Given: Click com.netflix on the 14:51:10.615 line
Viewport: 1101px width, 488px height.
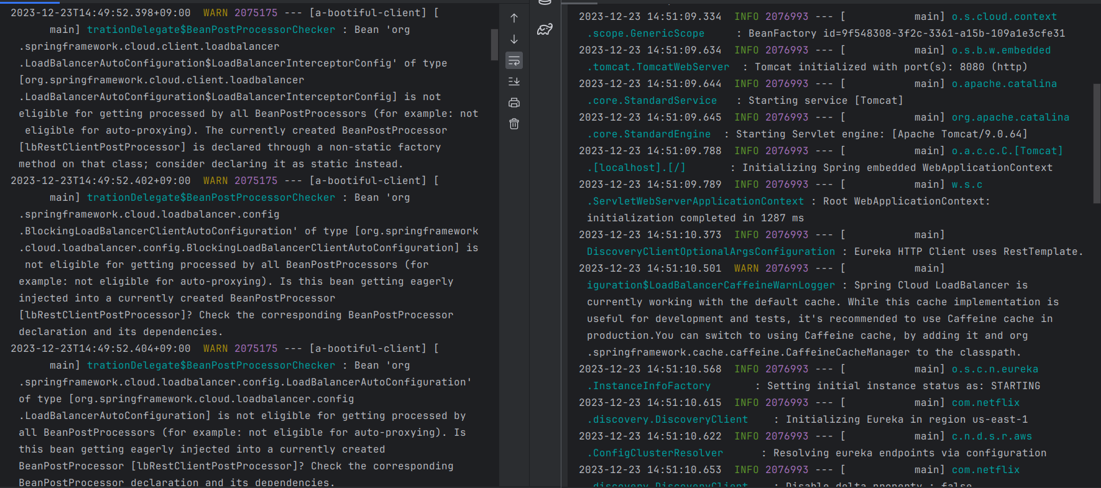Looking at the screenshot, I should [x=985, y=402].
